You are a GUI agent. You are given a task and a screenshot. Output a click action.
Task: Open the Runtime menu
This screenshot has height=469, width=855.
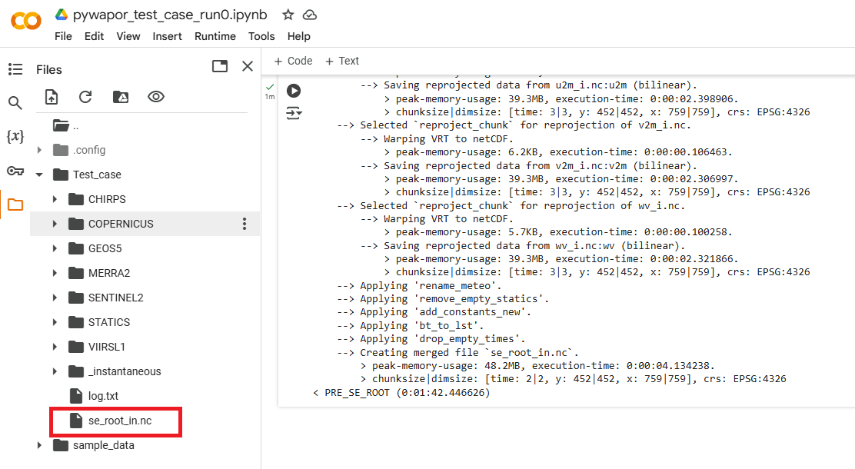point(215,36)
